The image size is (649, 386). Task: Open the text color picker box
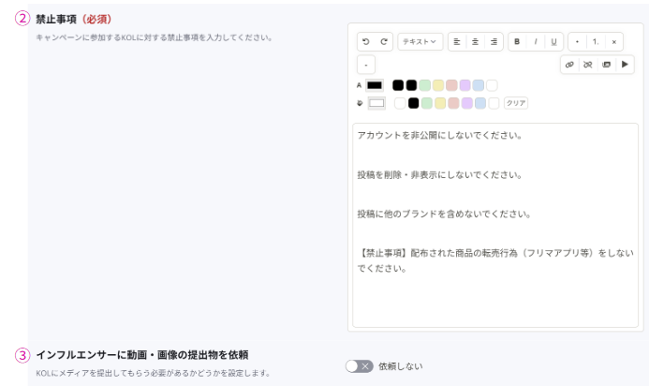375,85
